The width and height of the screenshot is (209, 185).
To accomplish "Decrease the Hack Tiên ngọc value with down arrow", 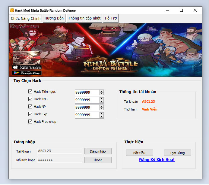I will click(102, 94).
